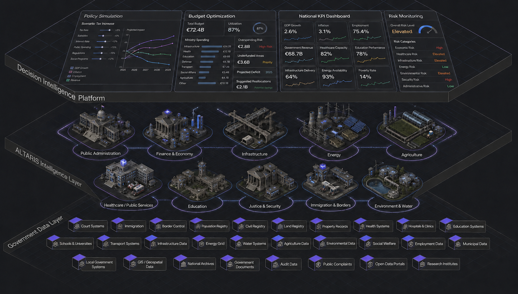
Task: Toggle the GDP Growth legend entry
Action: (x=79, y=68)
